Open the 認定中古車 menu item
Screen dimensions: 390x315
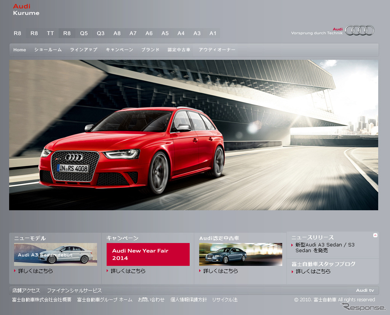click(179, 50)
